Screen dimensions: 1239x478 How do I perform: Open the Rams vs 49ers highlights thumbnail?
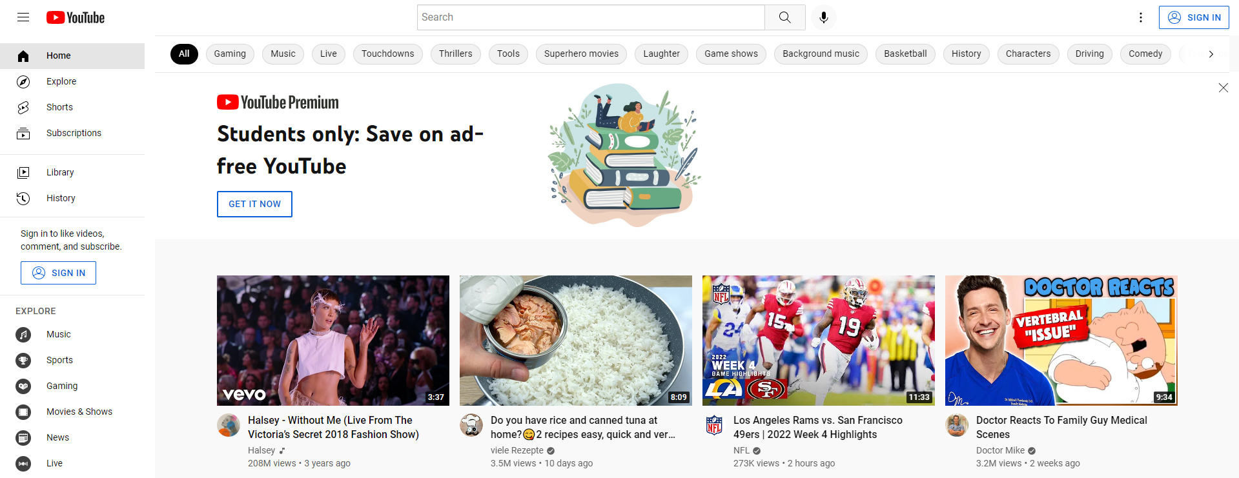coord(819,341)
